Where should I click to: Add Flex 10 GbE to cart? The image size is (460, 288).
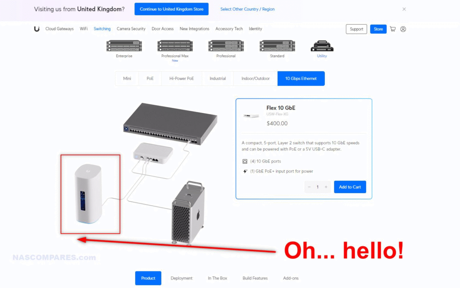(350, 187)
